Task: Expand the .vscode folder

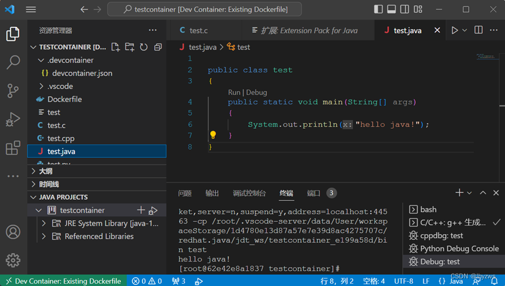Action: click(41, 86)
